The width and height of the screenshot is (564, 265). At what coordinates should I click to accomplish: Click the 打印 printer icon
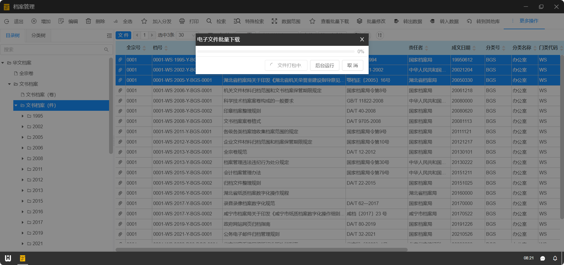click(x=182, y=21)
